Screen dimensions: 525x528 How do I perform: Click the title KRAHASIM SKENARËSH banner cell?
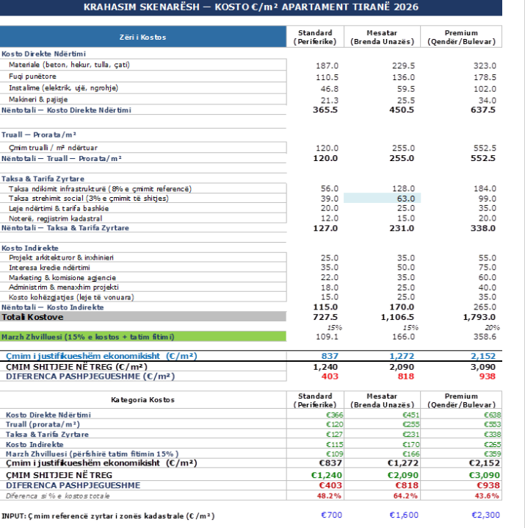[251, 7]
